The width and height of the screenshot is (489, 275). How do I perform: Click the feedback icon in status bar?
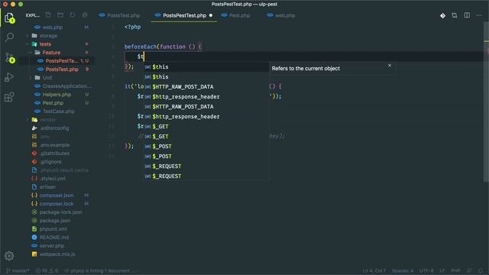(469, 270)
